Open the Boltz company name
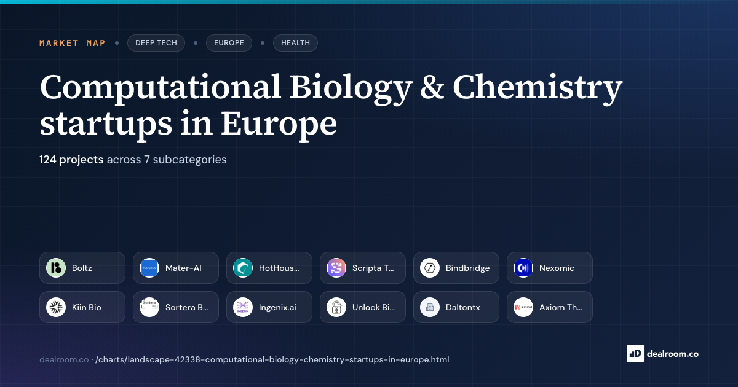 (x=82, y=268)
